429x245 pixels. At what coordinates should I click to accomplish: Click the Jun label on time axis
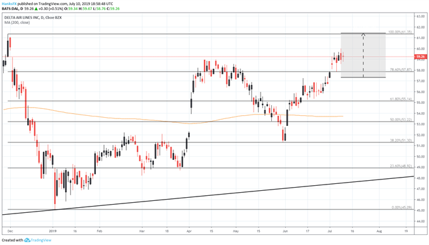click(285, 231)
